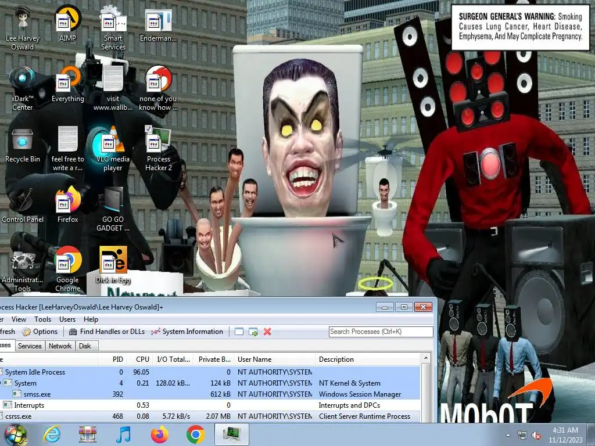Click 'Windows Session Manager' description text
Image resolution: width=595 pixels, height=446 pixels.
click(x=360, y=394)
